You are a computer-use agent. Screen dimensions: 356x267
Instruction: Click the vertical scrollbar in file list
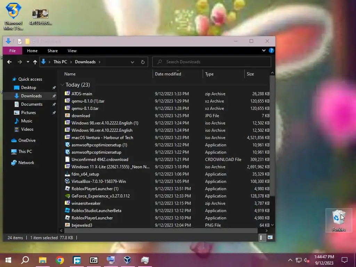(x=273, y=136)
